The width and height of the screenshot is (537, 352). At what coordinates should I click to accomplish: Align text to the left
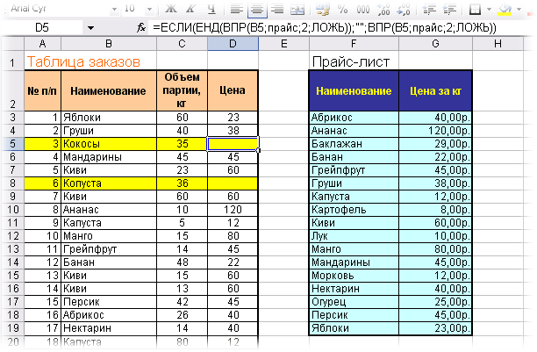click(x=237, y=10)
